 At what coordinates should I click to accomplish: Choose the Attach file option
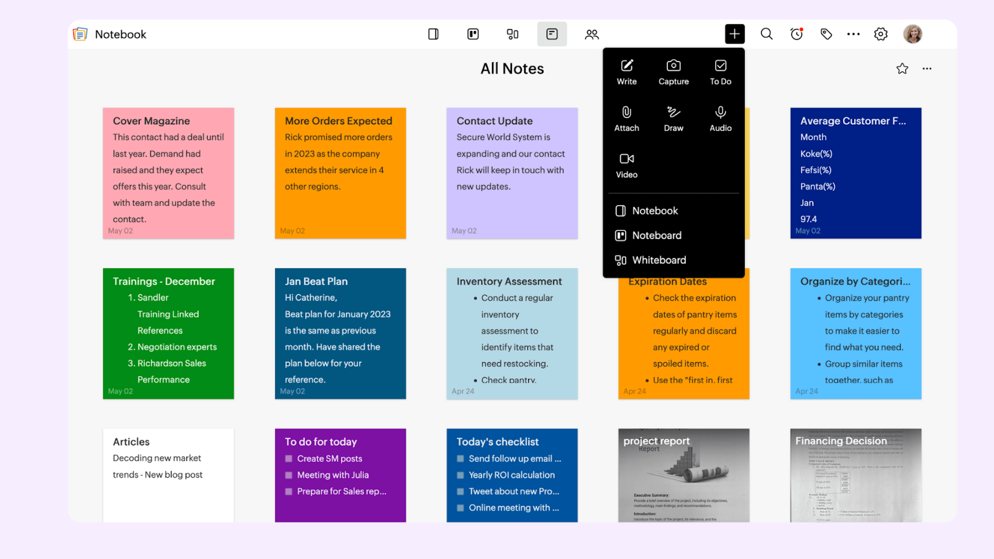626,119
